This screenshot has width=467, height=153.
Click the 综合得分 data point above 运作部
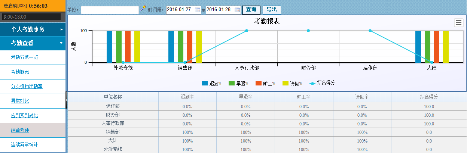370,31
